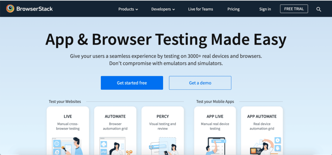Viewport: 332px width, 155px height.
Task: Click the Live product illustration
Action: tap(68, 146)
